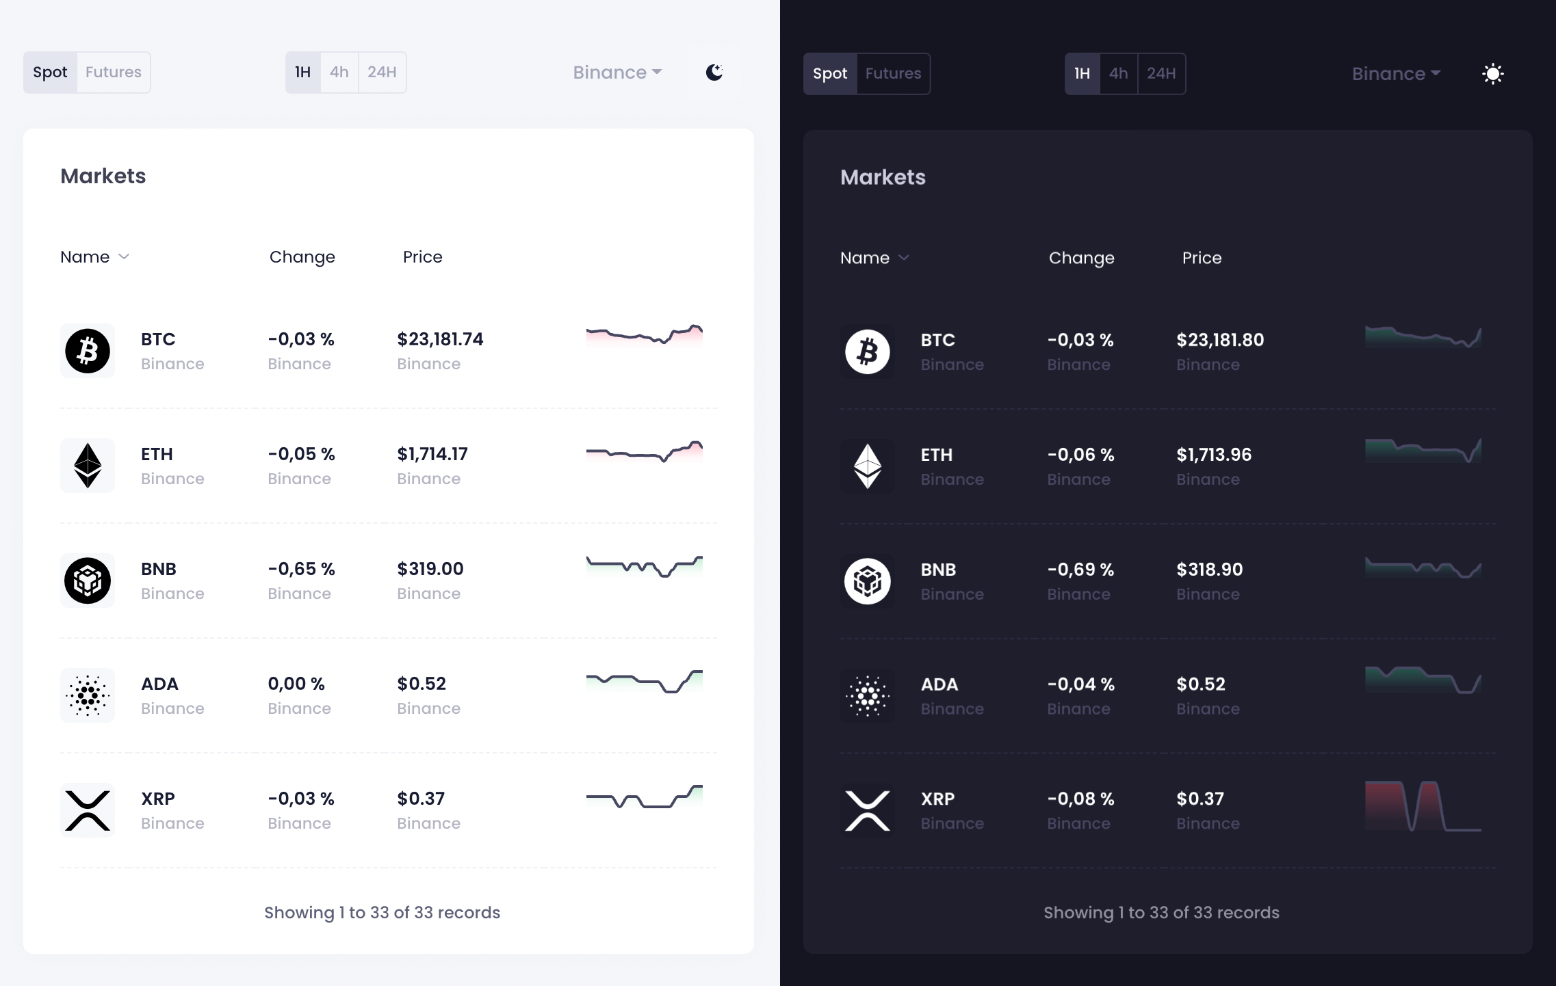This screenshot has width=1556, height=986.
Task: Select Spot market in dark panel
Action: pyautogui.click(x=830, y=74)
